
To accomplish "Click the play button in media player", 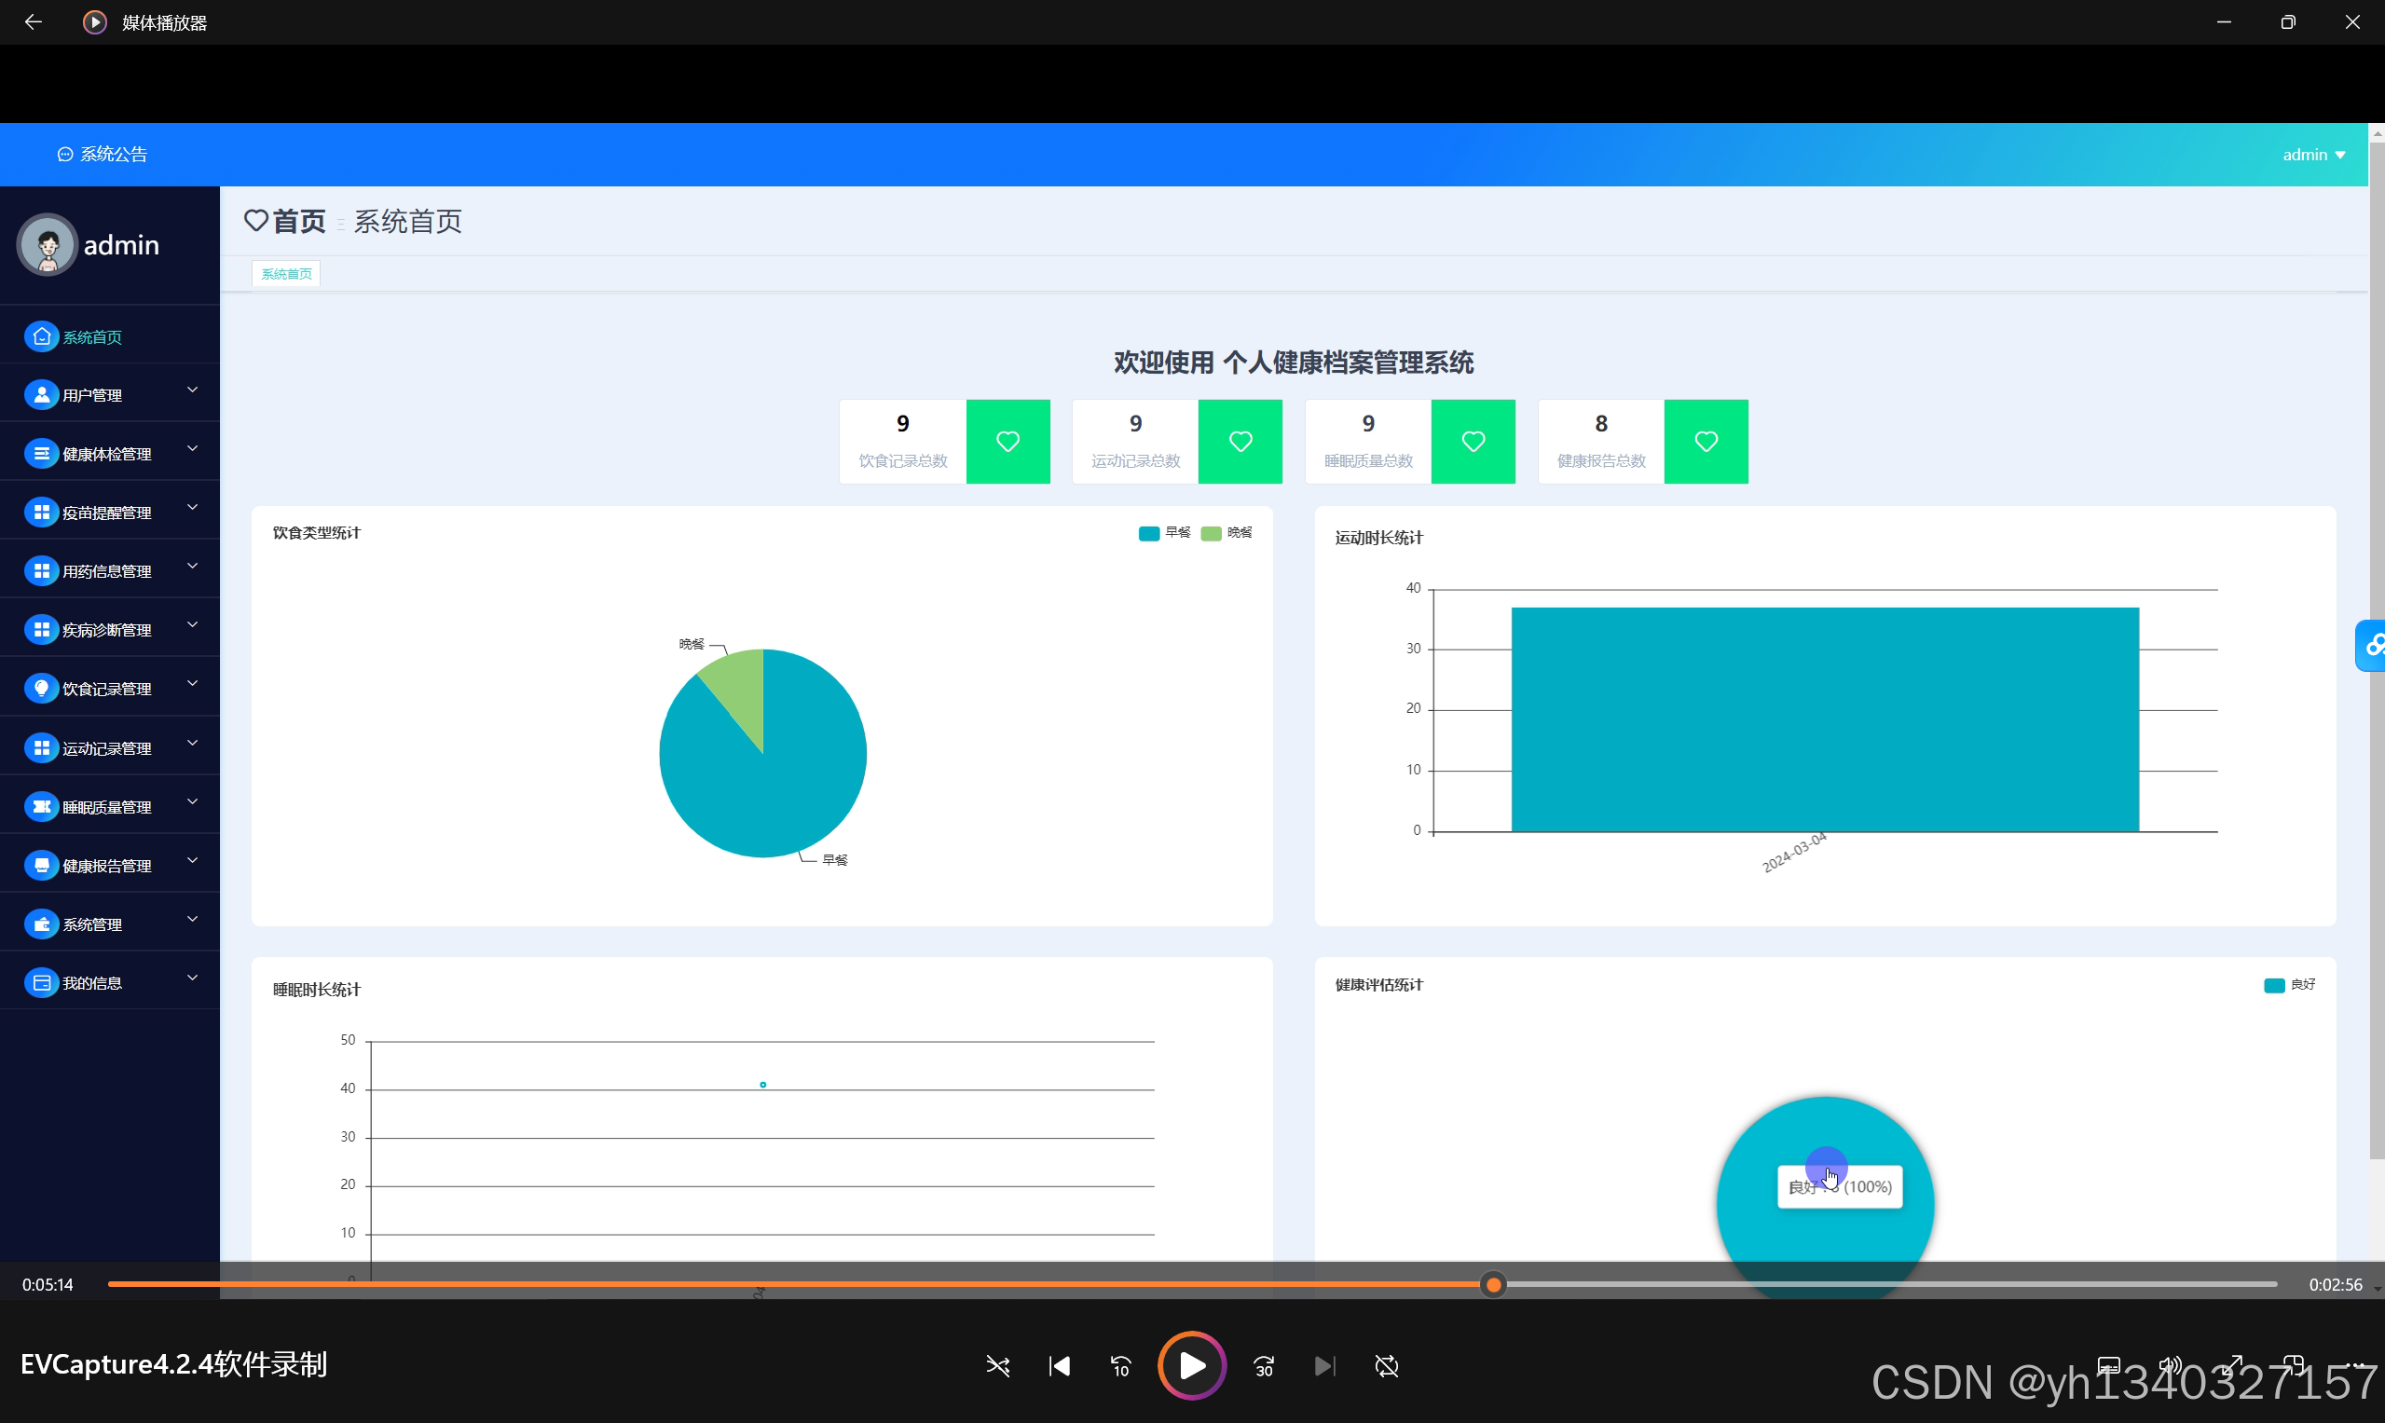I will [1191, 1365].
